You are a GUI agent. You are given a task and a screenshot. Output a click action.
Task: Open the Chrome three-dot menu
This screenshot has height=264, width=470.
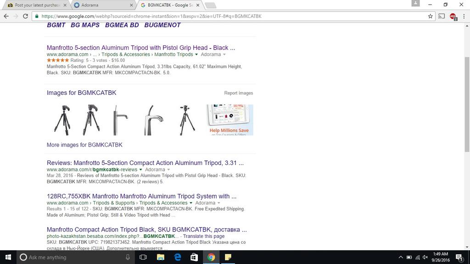click(x=463, y=16)
